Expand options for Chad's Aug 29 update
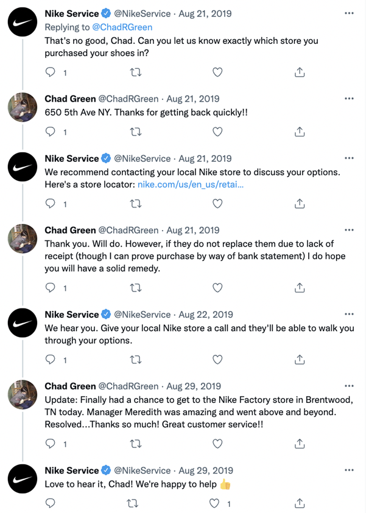Screen dimensions: 366x513 pyautogui.click(x=349, y=386)
